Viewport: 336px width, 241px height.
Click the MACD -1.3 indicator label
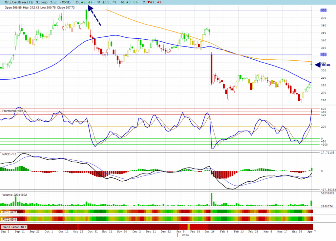click(9, 154)
